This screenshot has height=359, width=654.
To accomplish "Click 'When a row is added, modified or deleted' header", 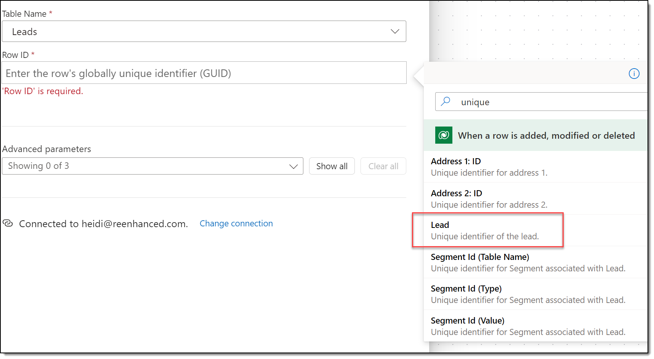I will tap(535, 135).
